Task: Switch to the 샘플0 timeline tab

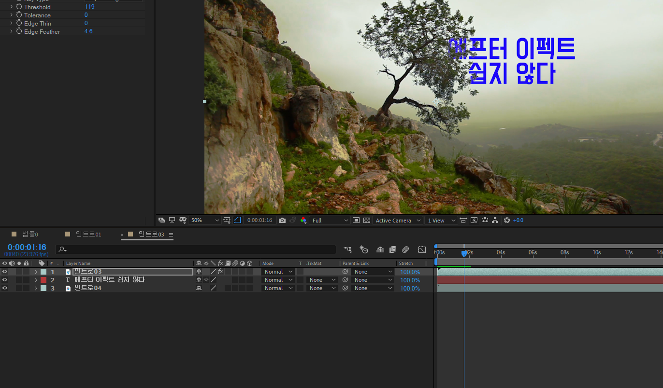Action: [x=30, y=234]
